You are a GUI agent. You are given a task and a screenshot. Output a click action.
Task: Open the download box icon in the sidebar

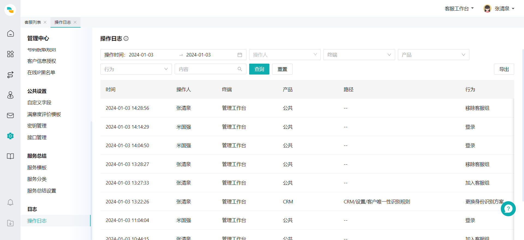[10, 223]
